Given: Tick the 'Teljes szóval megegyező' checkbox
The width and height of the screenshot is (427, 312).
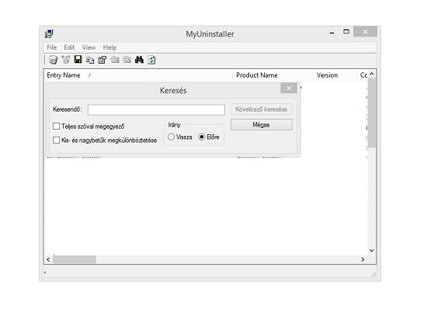Looking at the screenshot, I should [x=57, y=126].
